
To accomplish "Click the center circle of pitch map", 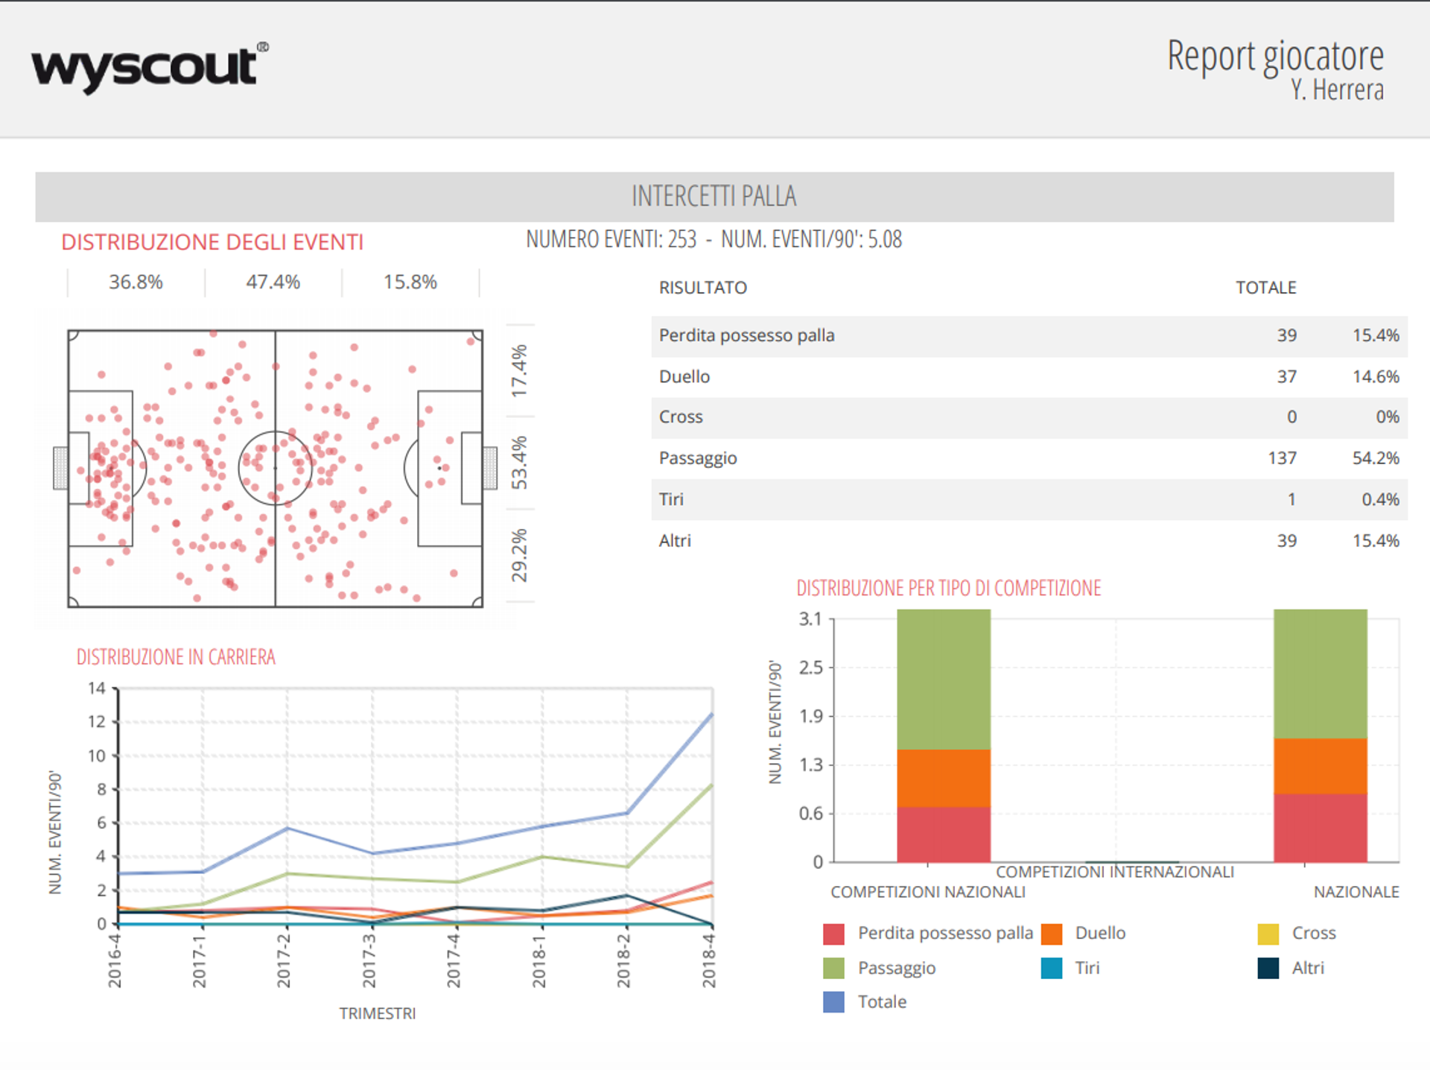I will (x=275, y=468).
